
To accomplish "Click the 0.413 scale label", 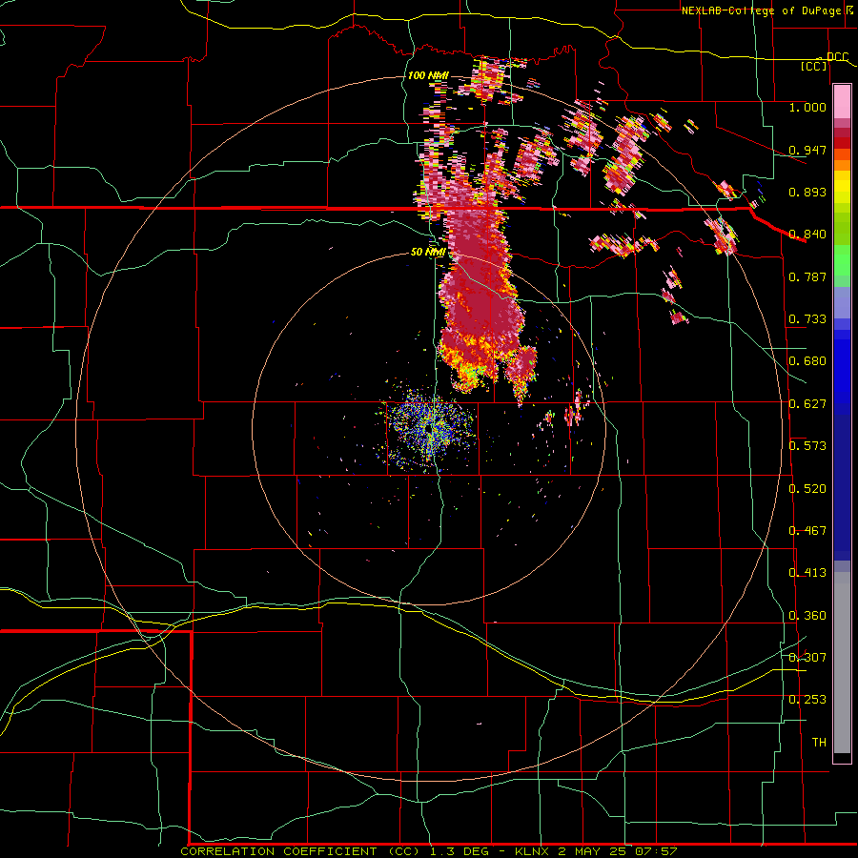I will click(x=807, y=573).
